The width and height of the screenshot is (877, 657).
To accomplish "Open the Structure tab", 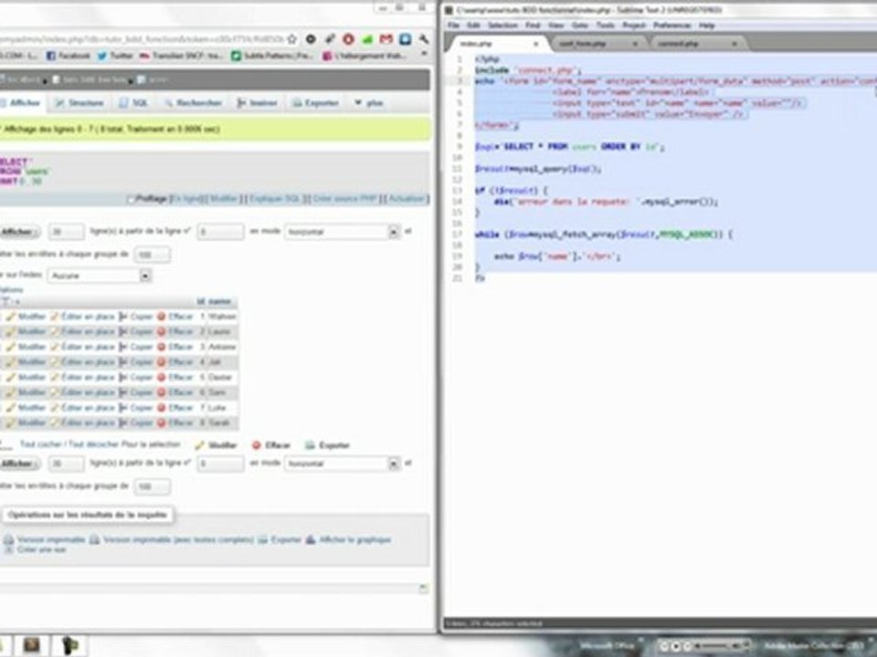I will pos(79,103).
